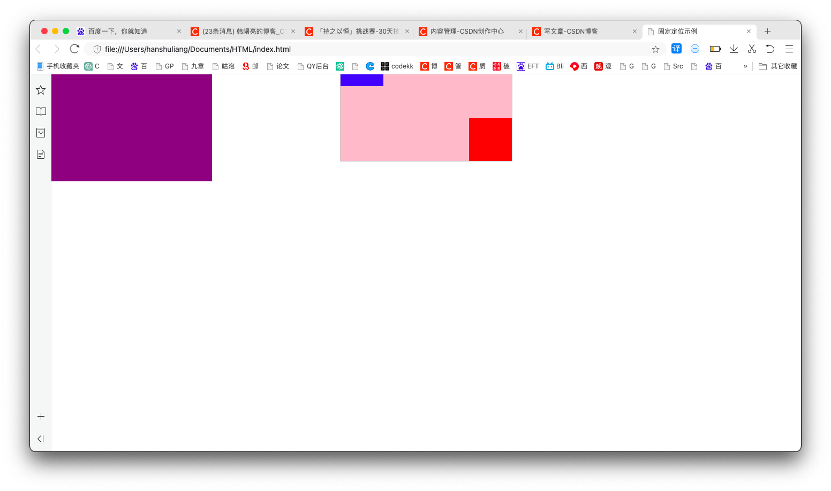Select the notes icon in the left sidebar

(x=41, y=154)
